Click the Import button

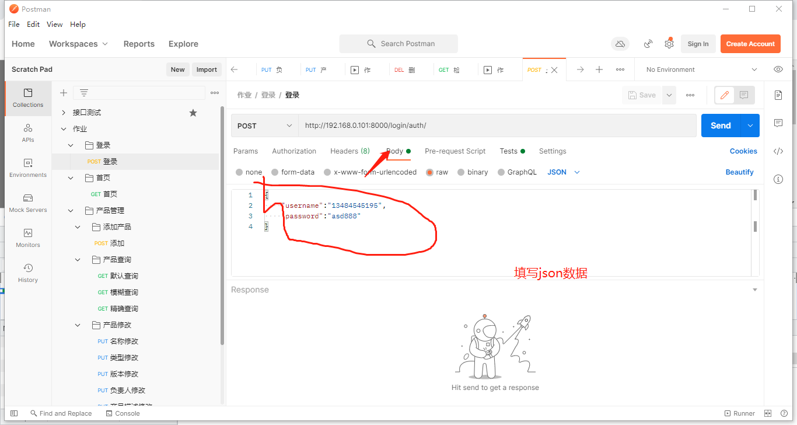pos(207,69)
